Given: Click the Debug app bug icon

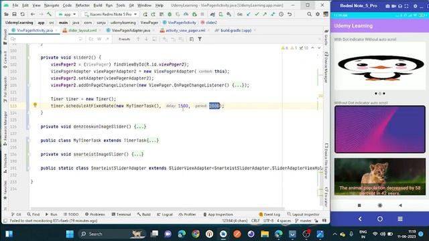Looking at the screenshot, I should click(170, 14).
